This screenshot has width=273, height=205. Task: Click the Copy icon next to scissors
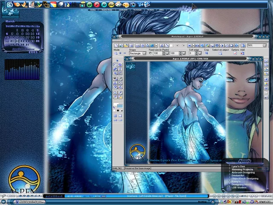(167, 46)
